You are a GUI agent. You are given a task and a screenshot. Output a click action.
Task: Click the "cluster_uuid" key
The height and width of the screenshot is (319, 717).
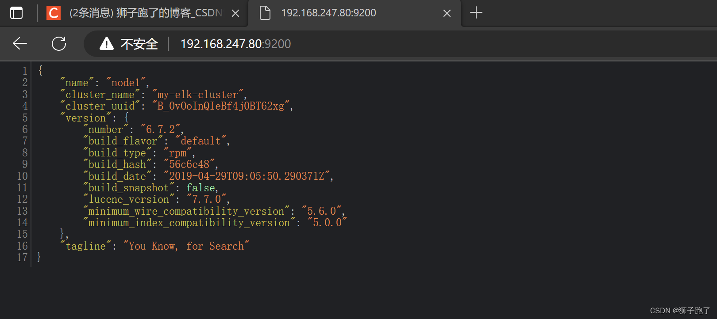coord(100,106)
